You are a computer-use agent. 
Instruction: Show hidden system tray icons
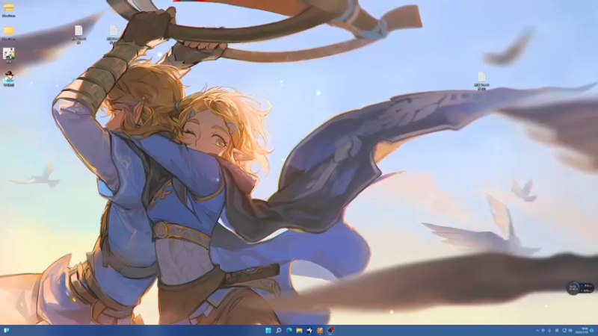pos(537,330)
